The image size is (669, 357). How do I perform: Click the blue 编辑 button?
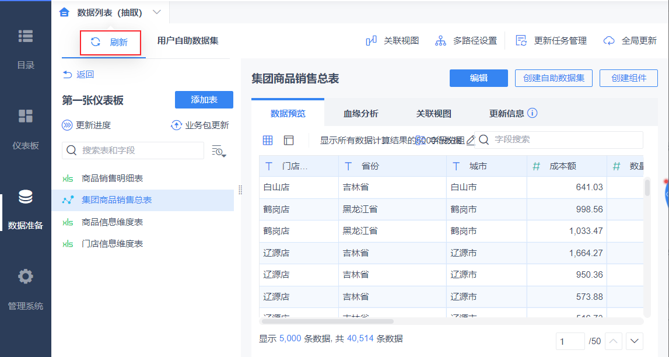(479, 78)
